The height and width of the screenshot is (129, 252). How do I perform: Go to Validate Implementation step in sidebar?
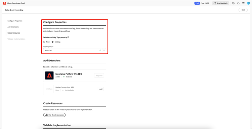(16, 39)
